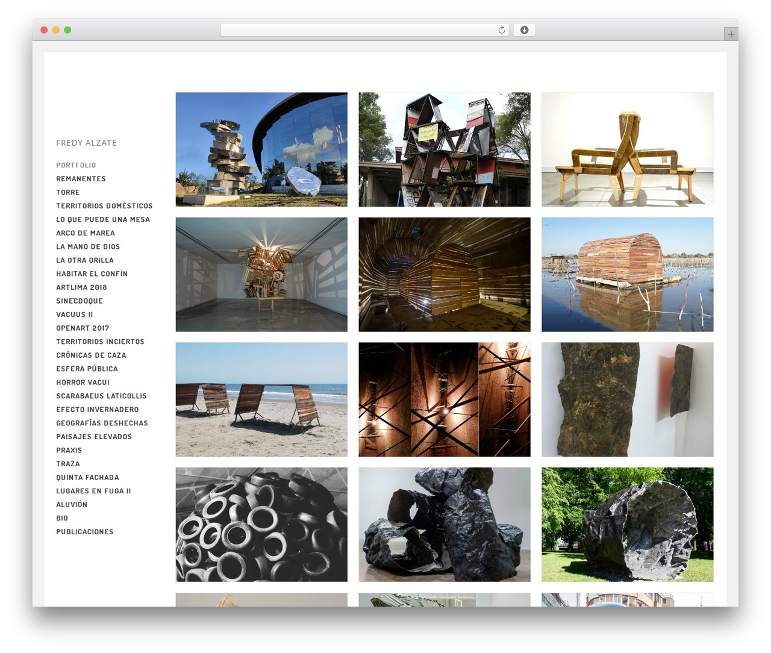Select ARTLIMA 2018 in the sidebar
The height and width of the screenshot is (653, 771).
[81, 287]
